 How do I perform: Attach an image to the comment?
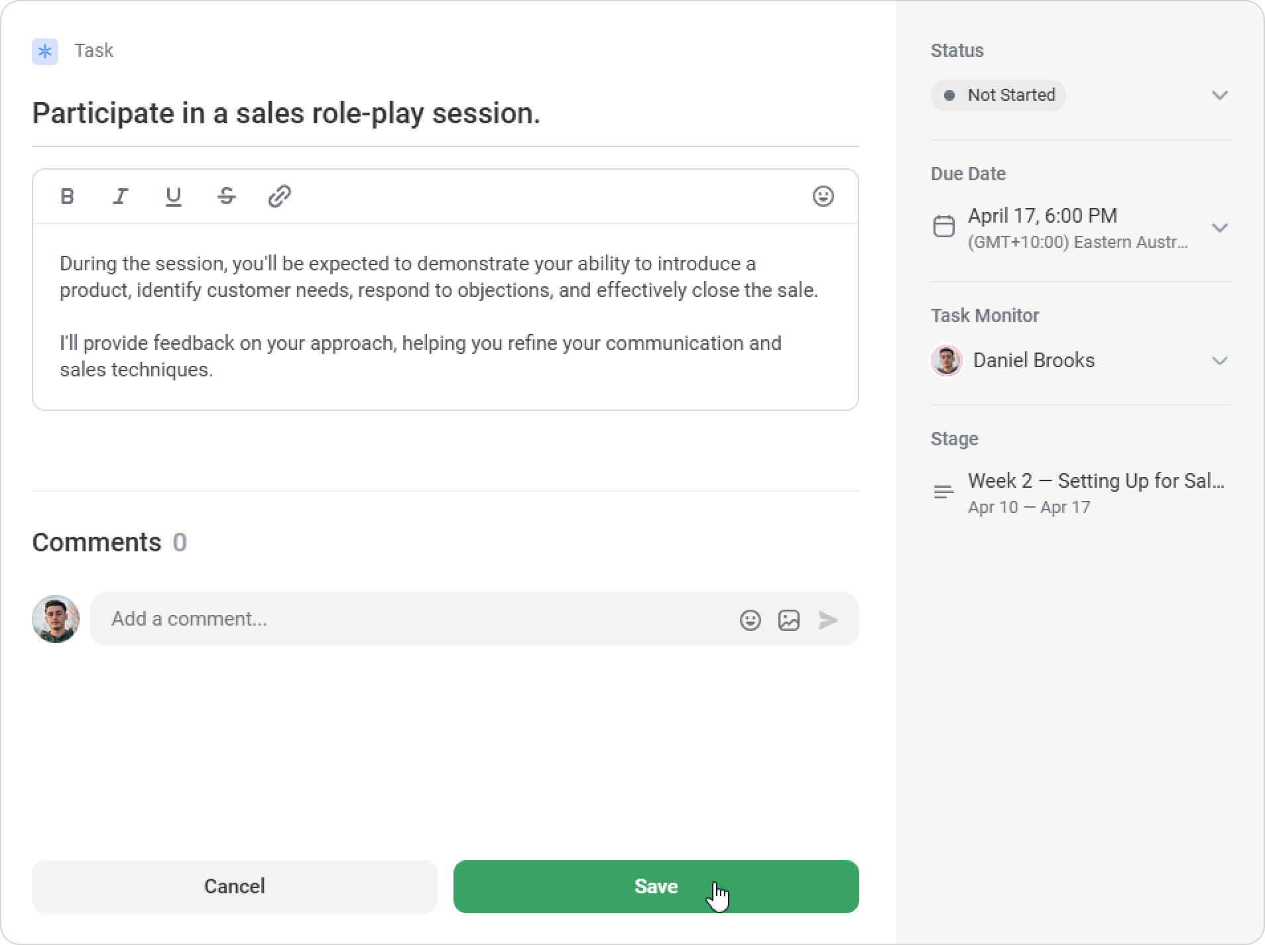[788, 620]
